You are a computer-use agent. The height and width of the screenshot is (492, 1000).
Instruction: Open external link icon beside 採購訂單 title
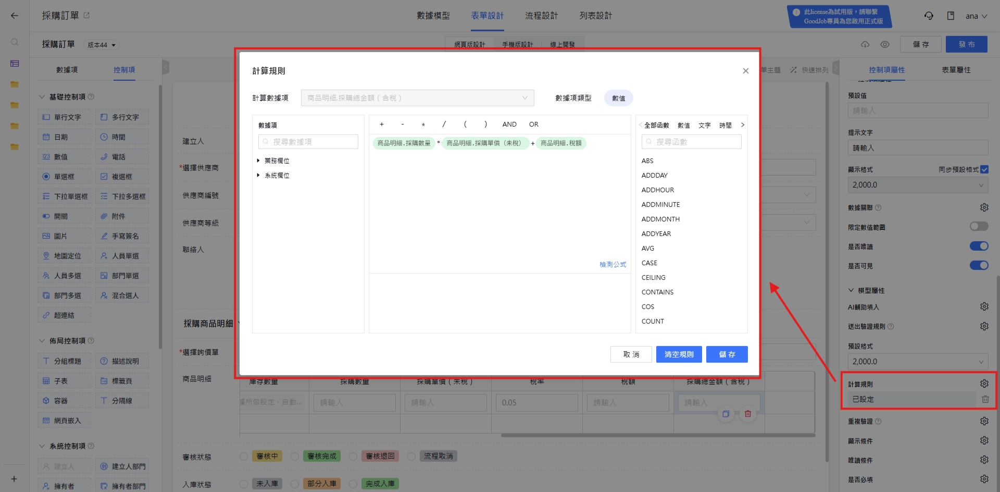coord(86,16)
